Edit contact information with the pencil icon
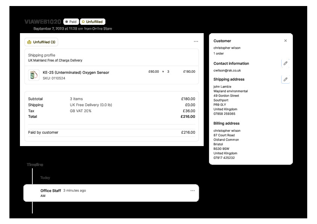317x224 pixels. point(285,63)
